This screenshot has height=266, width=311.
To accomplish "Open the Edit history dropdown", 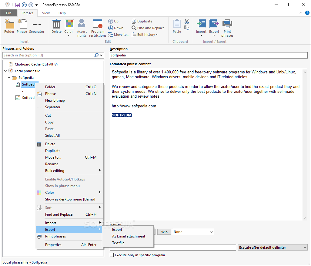I will click(x=145, y=35).
